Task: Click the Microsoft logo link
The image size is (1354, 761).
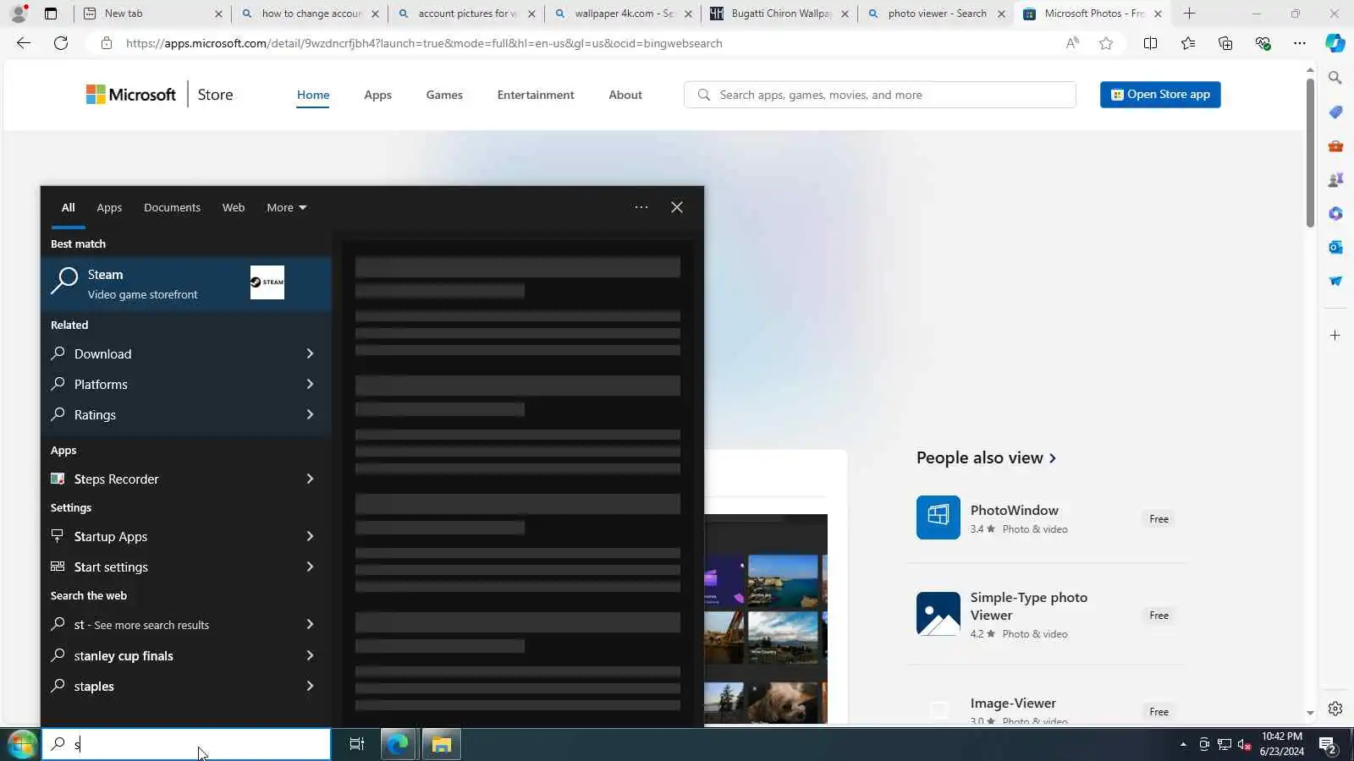Action: click(131, 95)
